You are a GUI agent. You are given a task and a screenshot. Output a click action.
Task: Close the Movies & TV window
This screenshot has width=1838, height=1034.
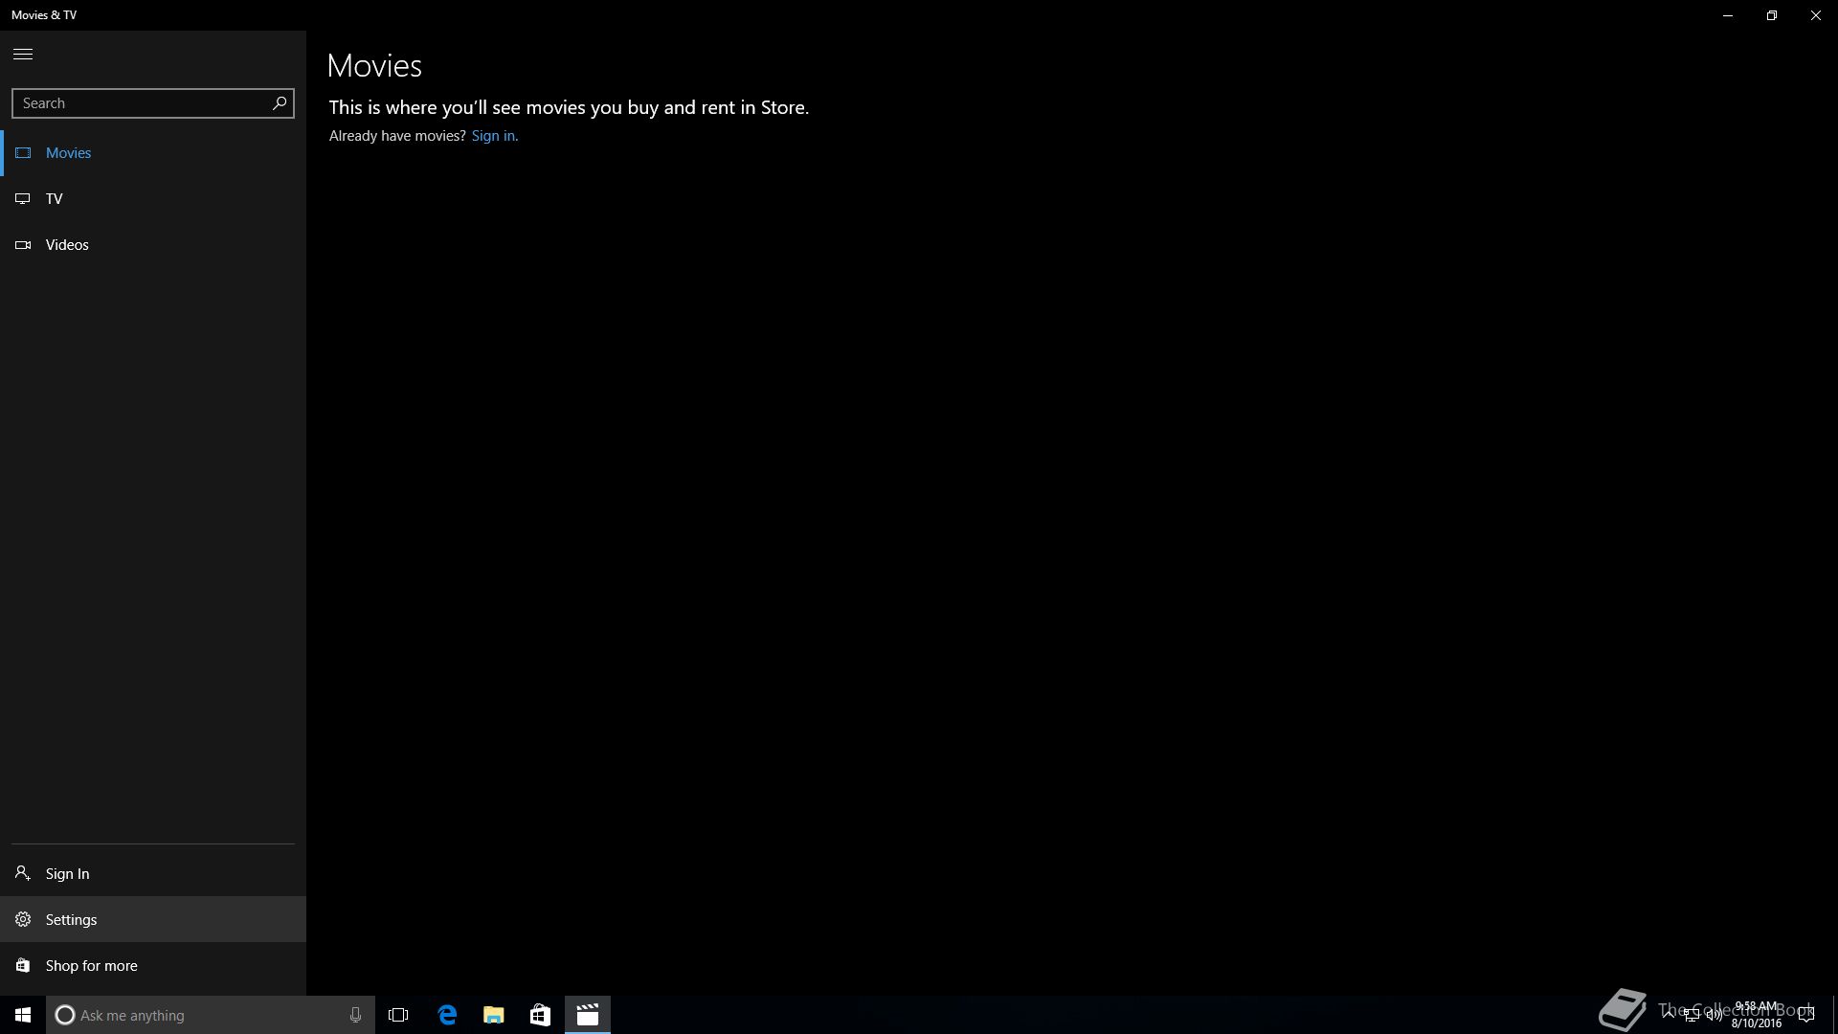click(x=1816, y=15)
